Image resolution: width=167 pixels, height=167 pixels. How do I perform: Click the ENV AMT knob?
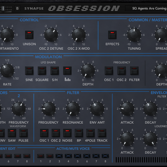pyautogui.click(x=97, y=109)
